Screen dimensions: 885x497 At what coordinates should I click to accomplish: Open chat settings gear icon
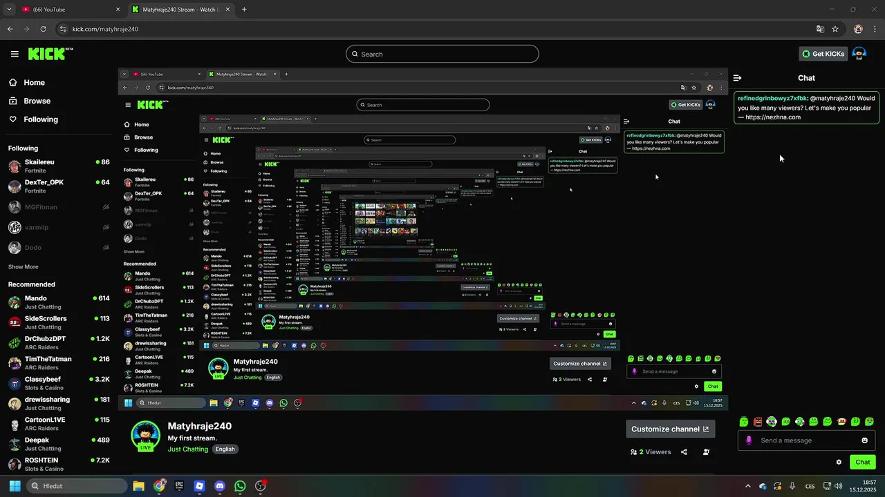click(839, 462)
